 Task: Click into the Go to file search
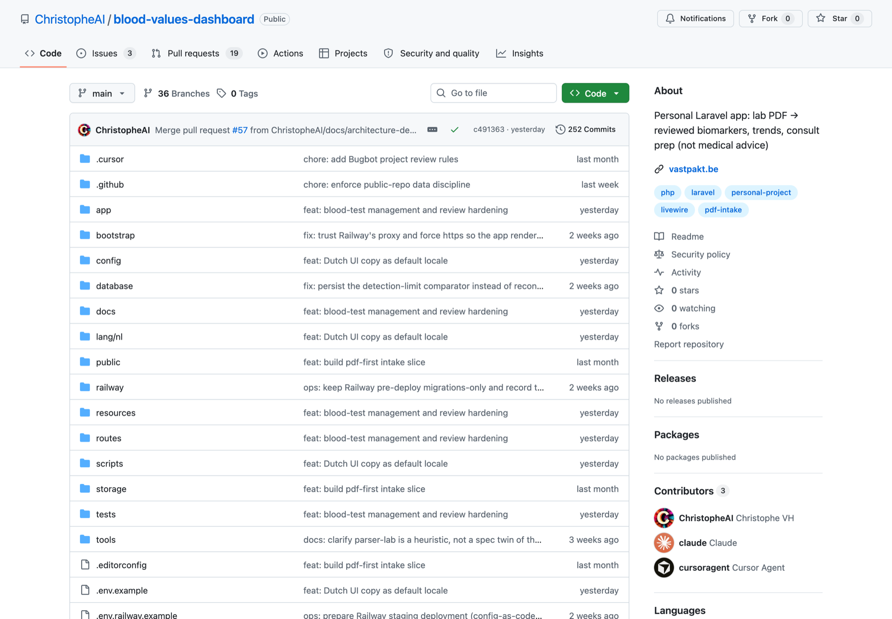493,93
